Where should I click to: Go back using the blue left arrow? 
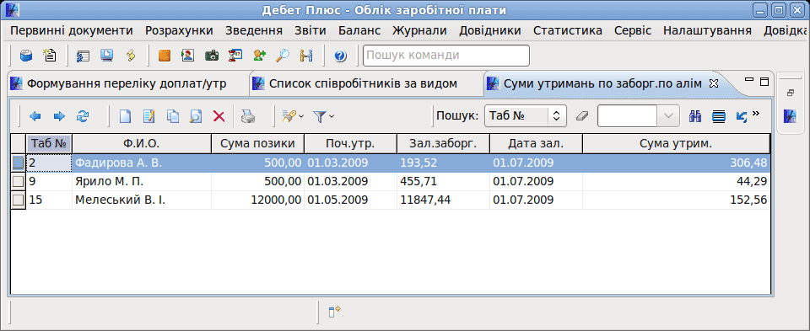(x=35, y=116)
